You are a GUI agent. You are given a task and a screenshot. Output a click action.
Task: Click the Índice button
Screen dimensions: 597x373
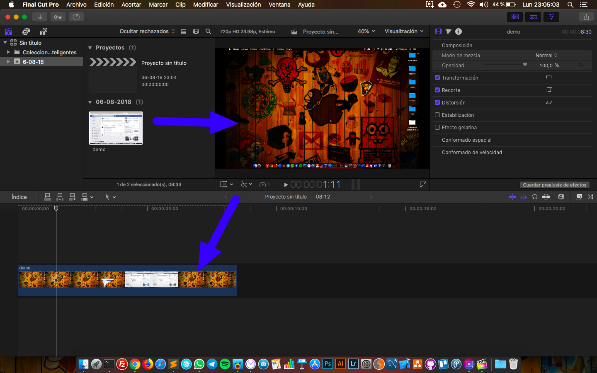point(19,197)
